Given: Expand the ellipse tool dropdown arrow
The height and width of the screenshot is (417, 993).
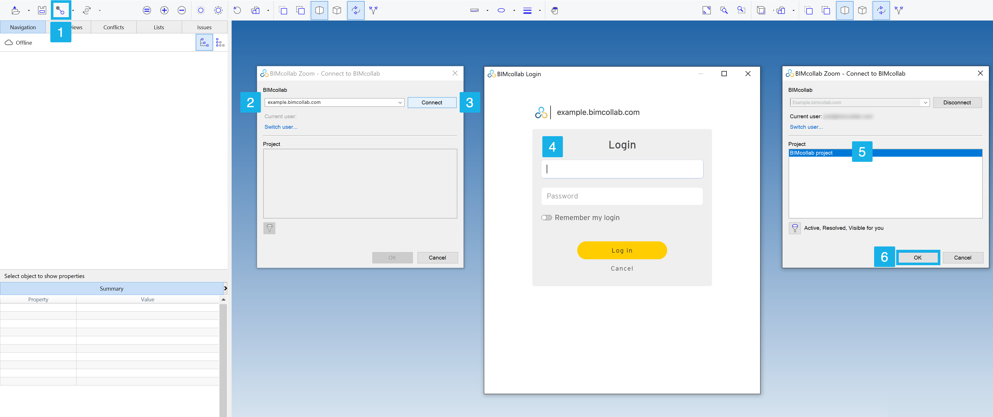Looking at the screenshot, I should click(x=514, y=11).
